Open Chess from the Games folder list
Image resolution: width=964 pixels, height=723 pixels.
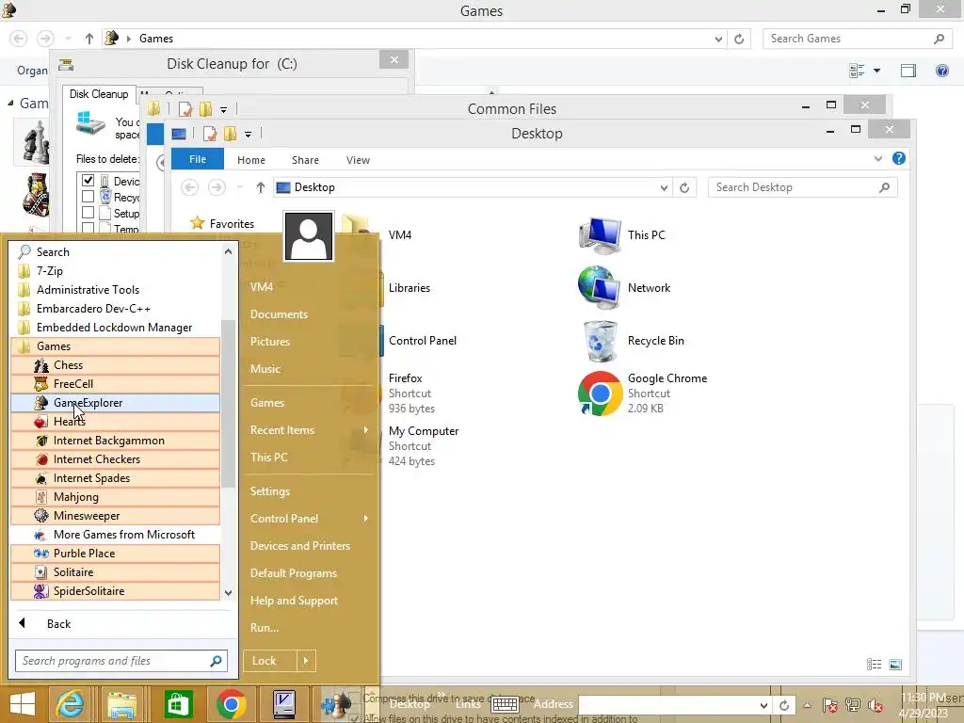(x=115, y=365)
